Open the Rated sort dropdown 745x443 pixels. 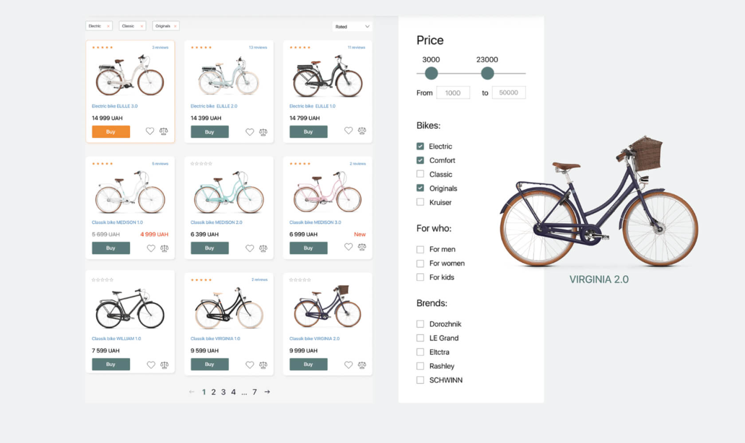click(x=352, y=27)
